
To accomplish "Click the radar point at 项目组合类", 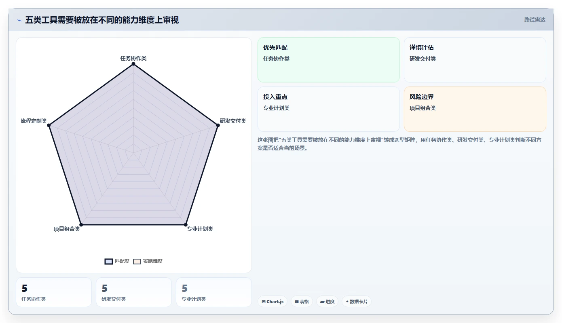I will point(81,224).
